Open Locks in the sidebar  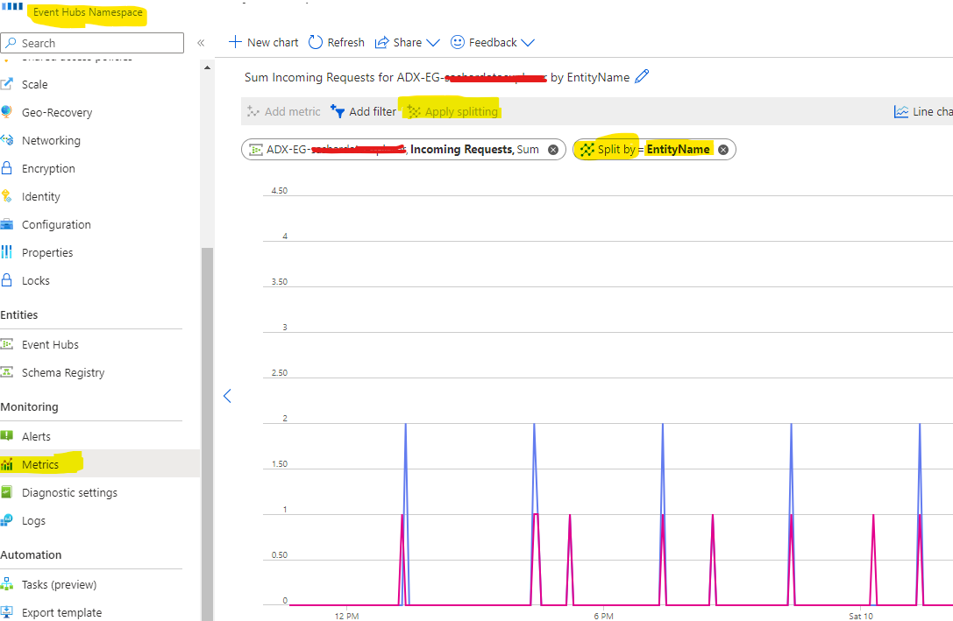point(36,280)
